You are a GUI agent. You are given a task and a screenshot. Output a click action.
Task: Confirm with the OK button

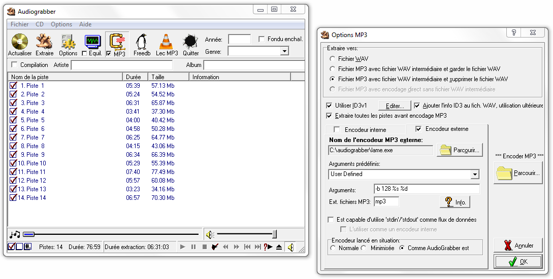point(518,262)
